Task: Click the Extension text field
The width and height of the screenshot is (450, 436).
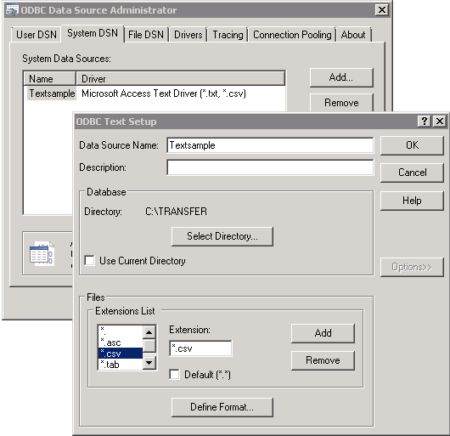Action: tap(200, 348)
